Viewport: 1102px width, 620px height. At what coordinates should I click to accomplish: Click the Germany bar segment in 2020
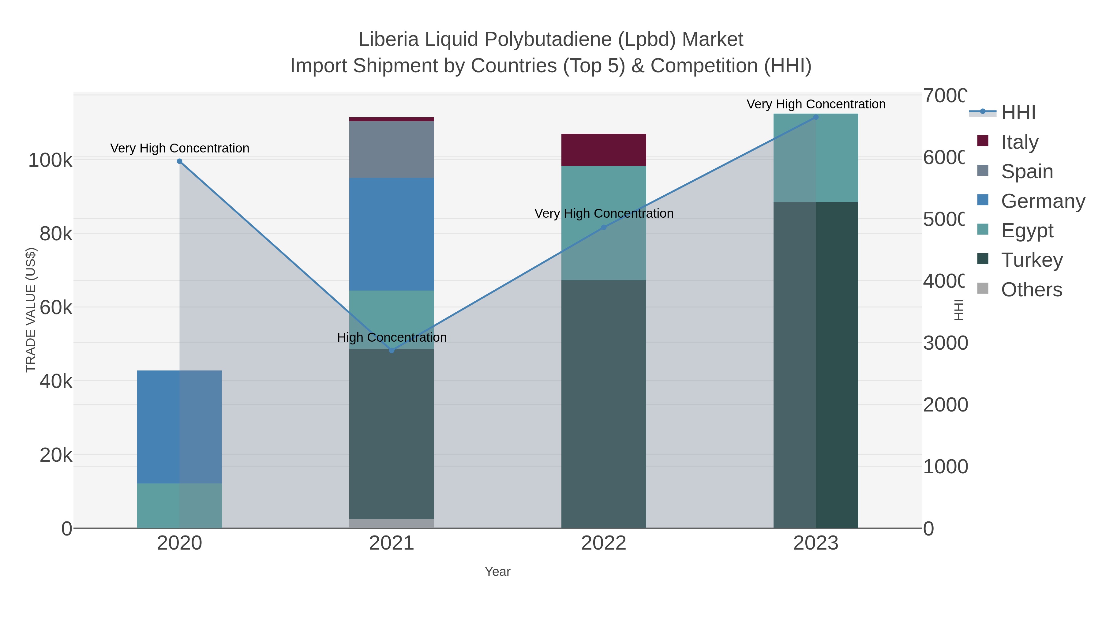pyautogui.click(x=179, y=427)
